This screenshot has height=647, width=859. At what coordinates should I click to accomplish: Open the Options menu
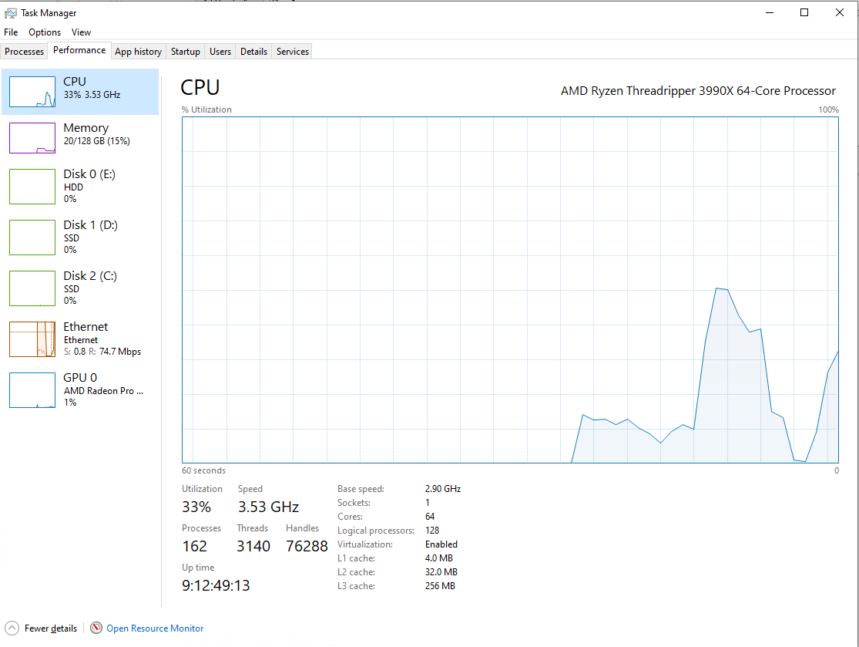tap(44, 32)
